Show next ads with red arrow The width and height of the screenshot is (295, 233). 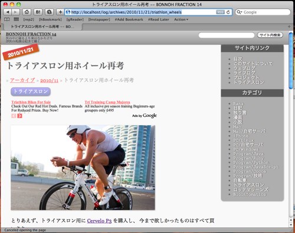(19, 116)
